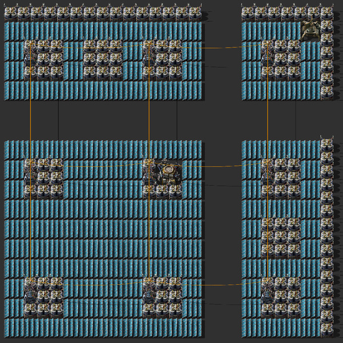Choose the substation in the middle-right accumulator cluster
This screenshot has height=343, width=343.
coord(268,177)
